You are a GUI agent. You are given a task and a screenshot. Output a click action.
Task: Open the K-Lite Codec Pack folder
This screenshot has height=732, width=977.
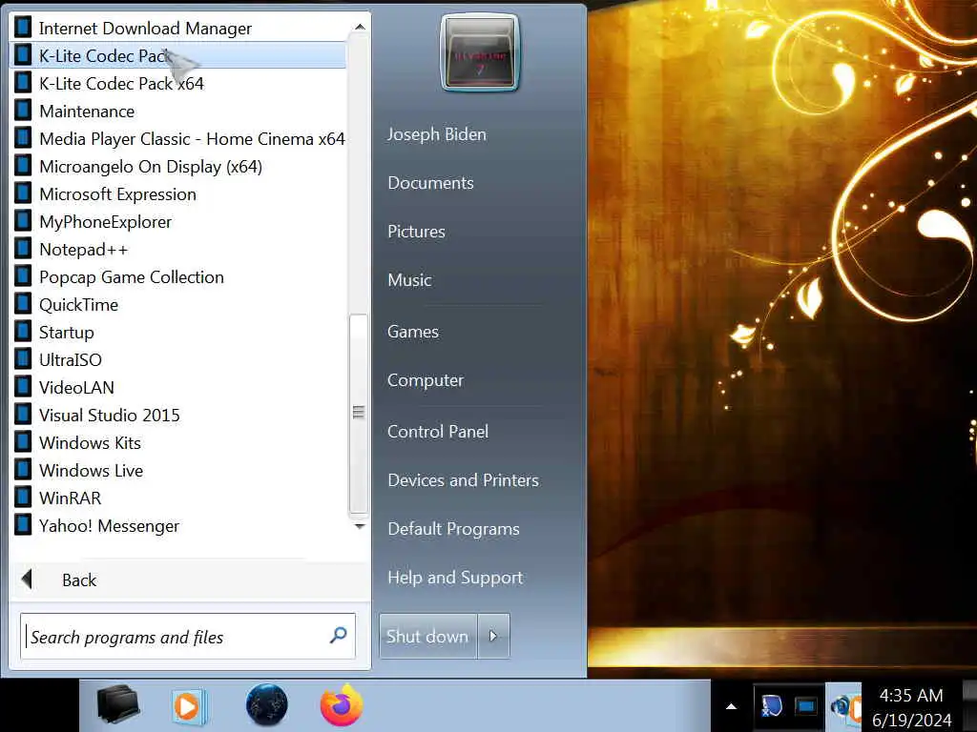178,55
